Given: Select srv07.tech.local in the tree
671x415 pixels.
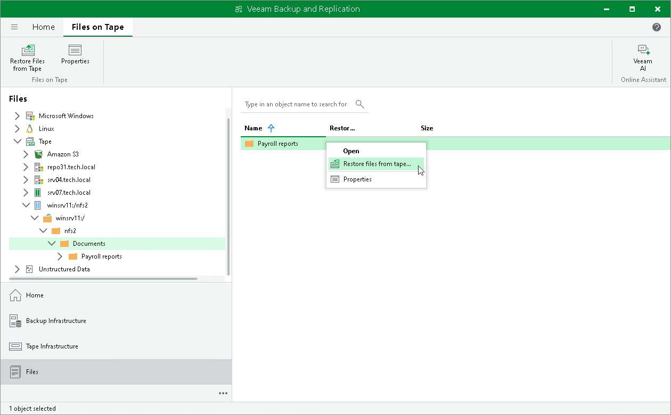Looking at the screenshot, I should pyautogui.click(x=69, y=192).
